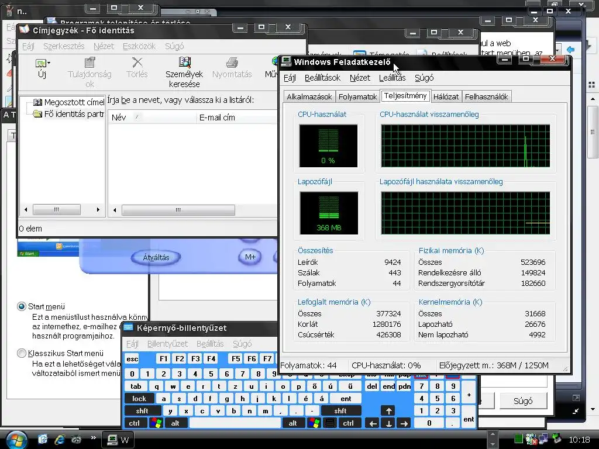Toggle the shft key left of up arrow
The image size is (599, 449).
point(340,411)
